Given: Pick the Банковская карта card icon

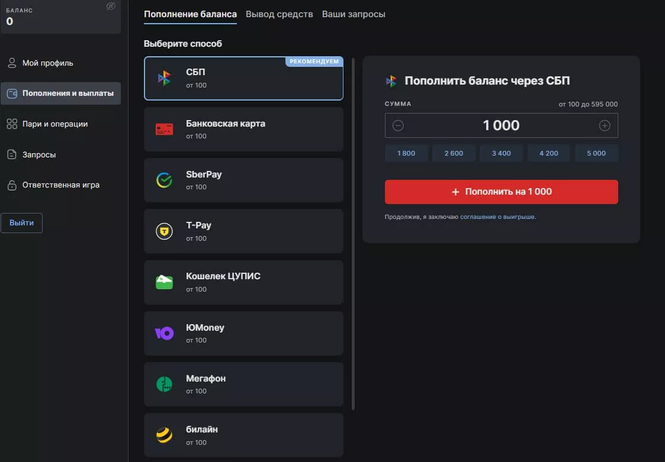Looking at the screenshot, I should point(164,130).
